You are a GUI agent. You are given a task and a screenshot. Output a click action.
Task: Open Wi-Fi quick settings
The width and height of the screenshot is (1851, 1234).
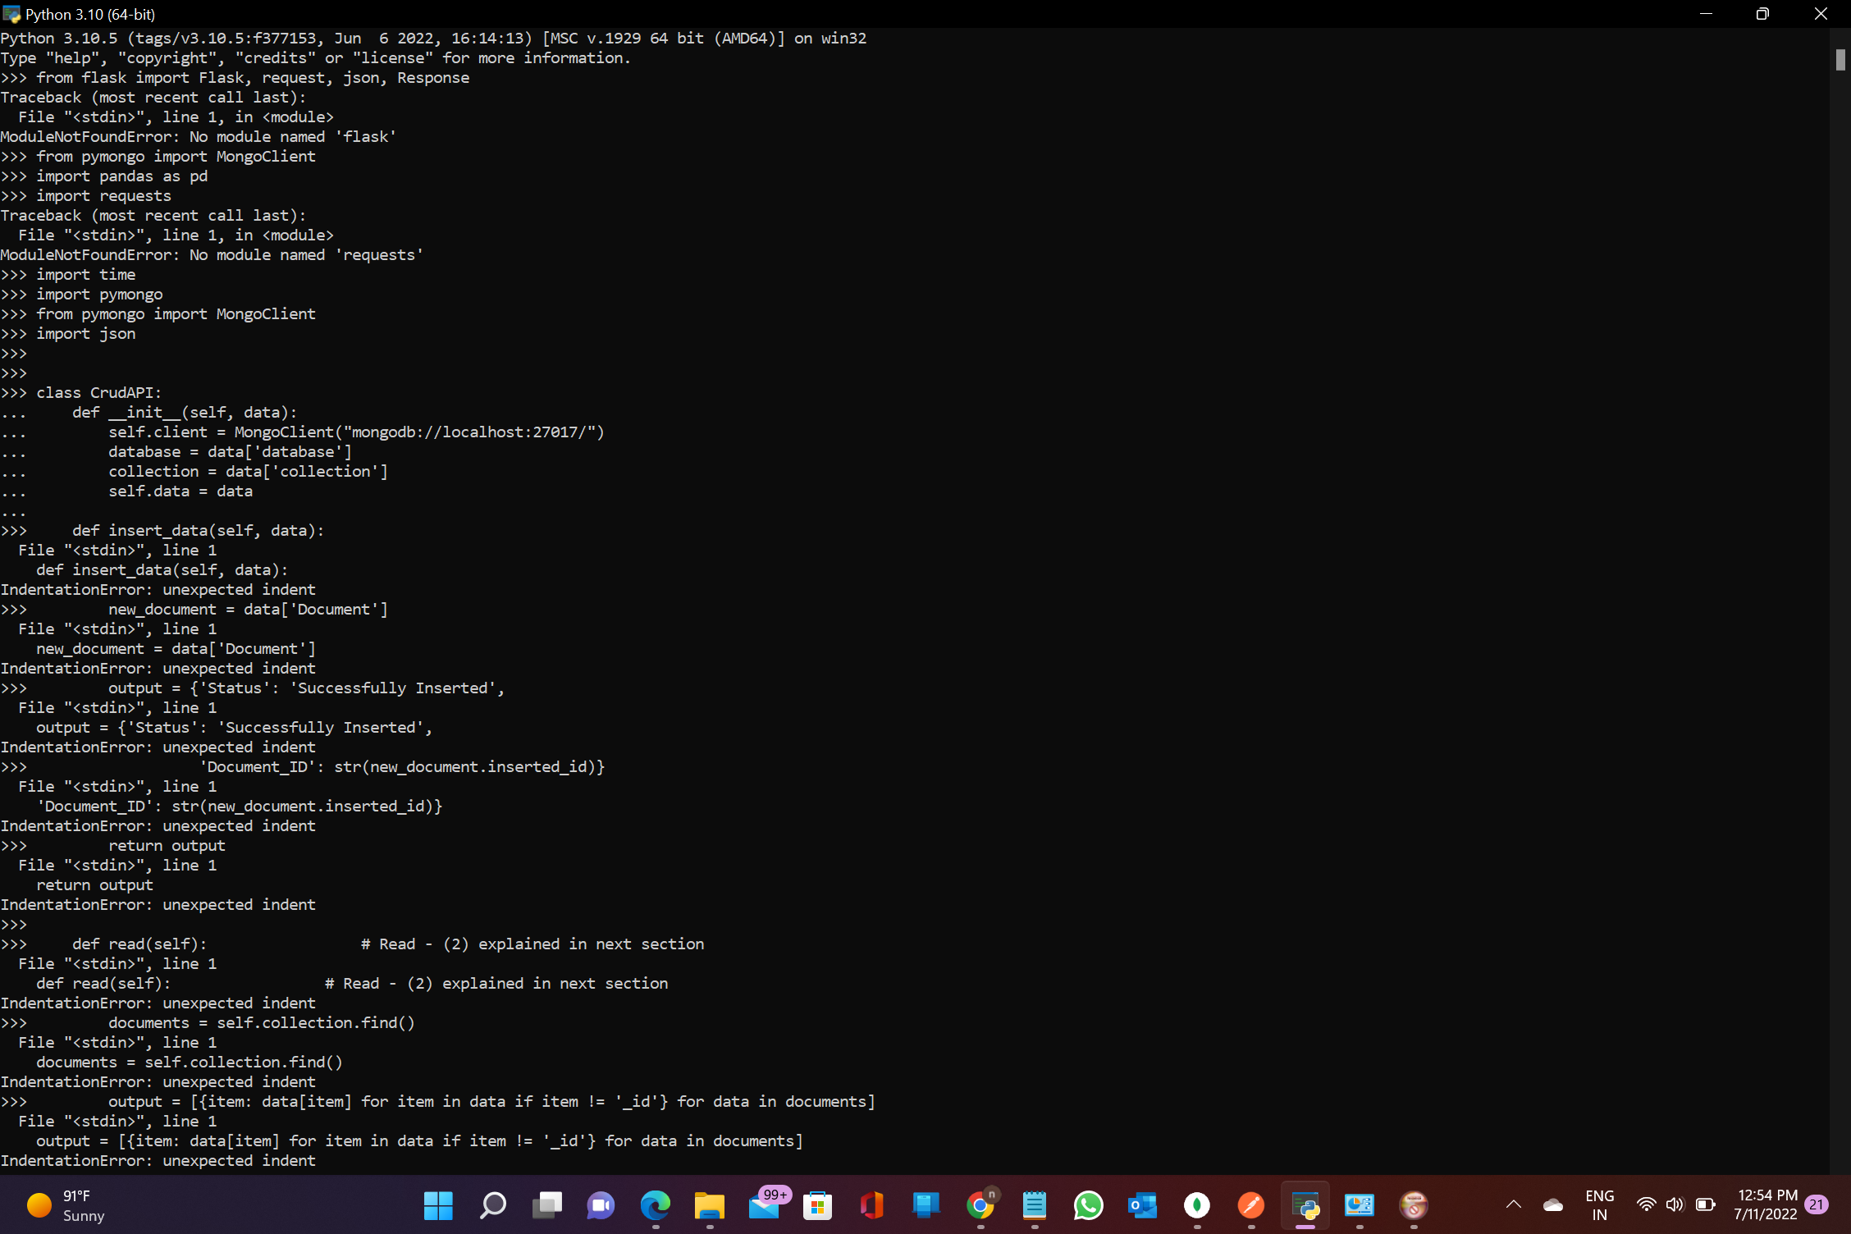tap(1646, 1204)
